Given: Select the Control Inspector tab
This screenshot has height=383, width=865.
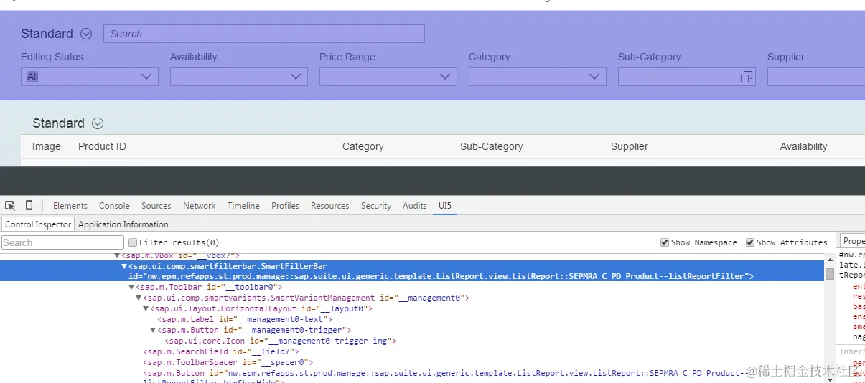Looking at the screenshot, I should 38,224.
